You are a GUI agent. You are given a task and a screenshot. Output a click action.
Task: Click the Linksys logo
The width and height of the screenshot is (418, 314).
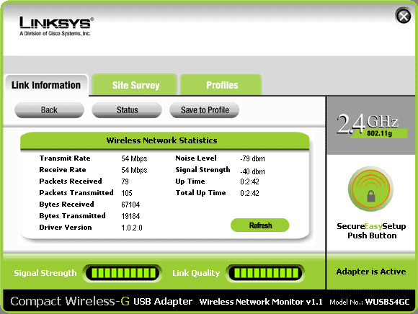coord(56,26)
